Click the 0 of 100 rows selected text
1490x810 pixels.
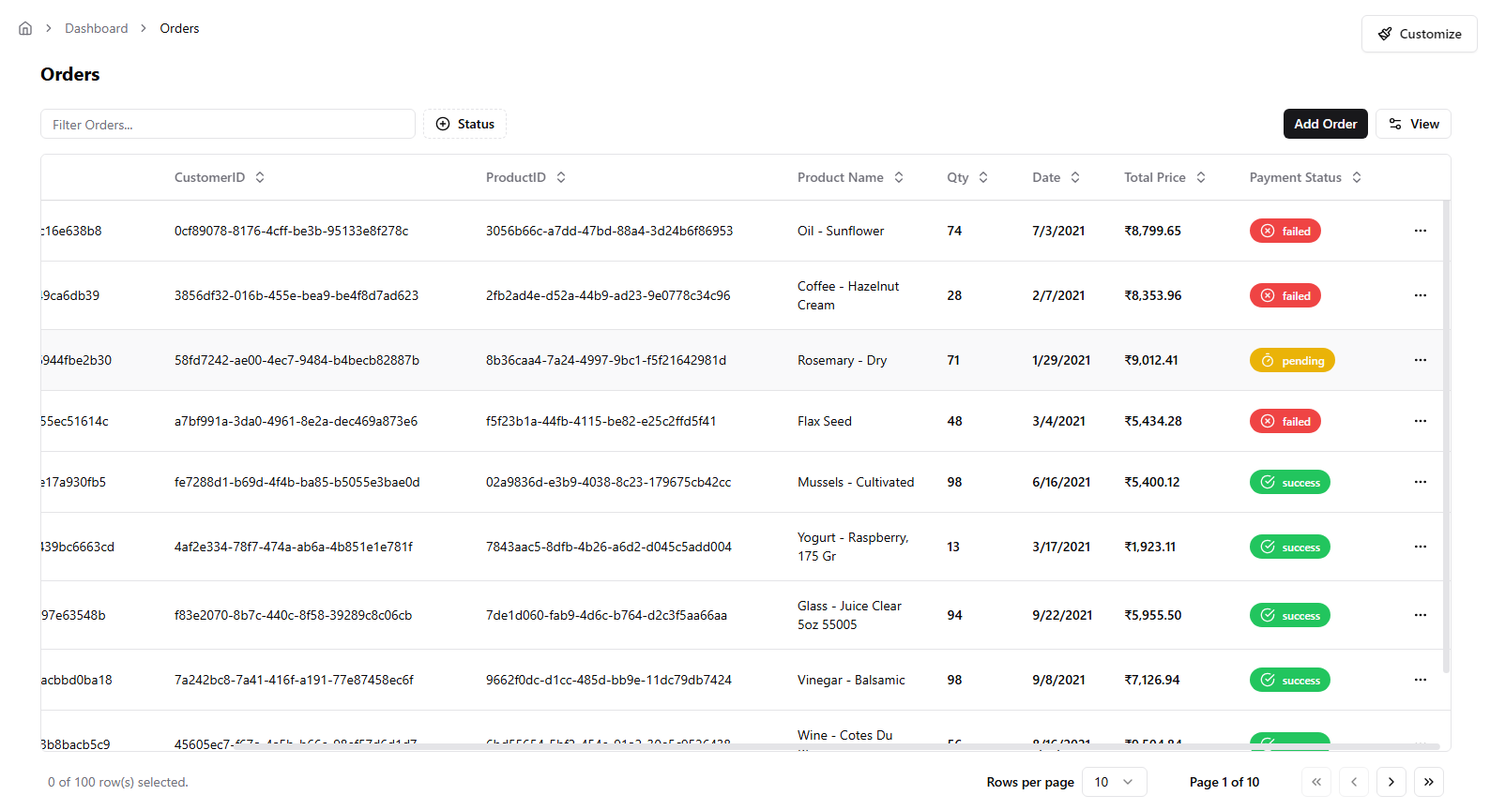click(x=118, y=782)
